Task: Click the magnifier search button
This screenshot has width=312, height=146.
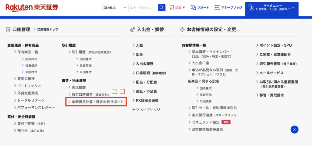Action: tap(162, 8)
